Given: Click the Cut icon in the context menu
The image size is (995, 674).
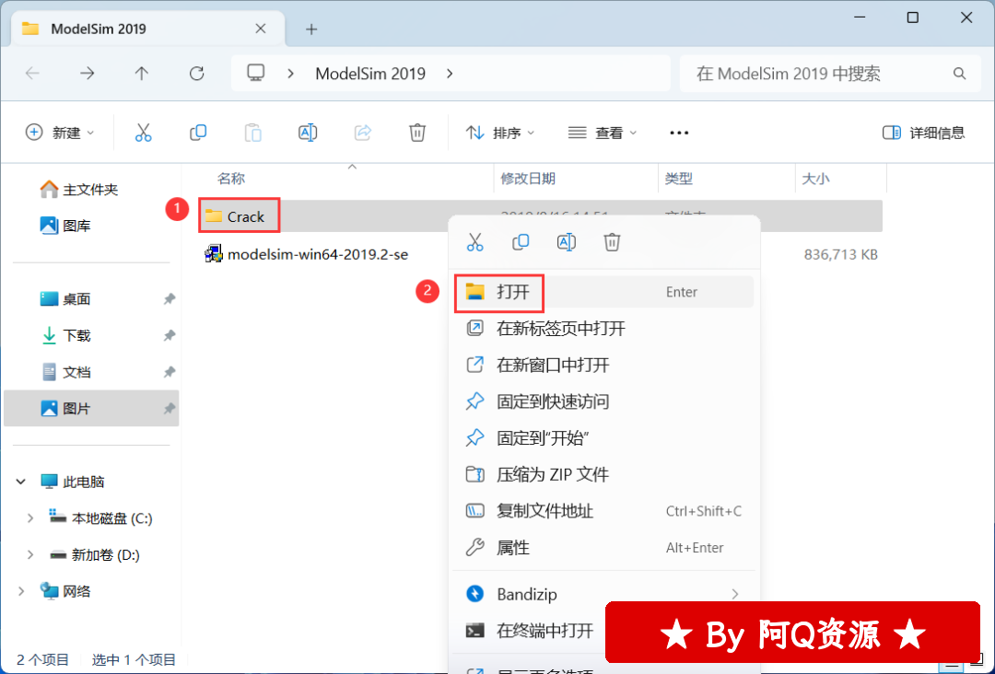Looking at the screenshot, I should pyautogui.click(x=474, y=242).
